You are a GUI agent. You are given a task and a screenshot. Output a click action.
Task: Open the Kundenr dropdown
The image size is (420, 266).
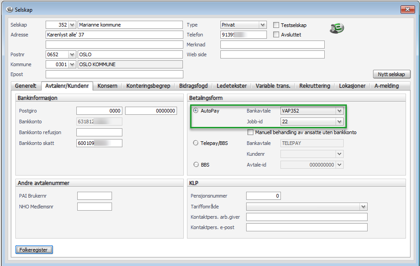tap(339, 154)
